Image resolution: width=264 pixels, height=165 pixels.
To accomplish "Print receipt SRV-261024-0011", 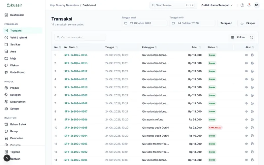I will tap(252, 79).
